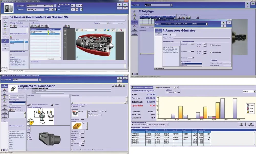Click the pan arrows icon in the 3D viewer toolbar
The width and height of the screenshot is (256, 154).
pyautogui.click(x=77, y=30)
